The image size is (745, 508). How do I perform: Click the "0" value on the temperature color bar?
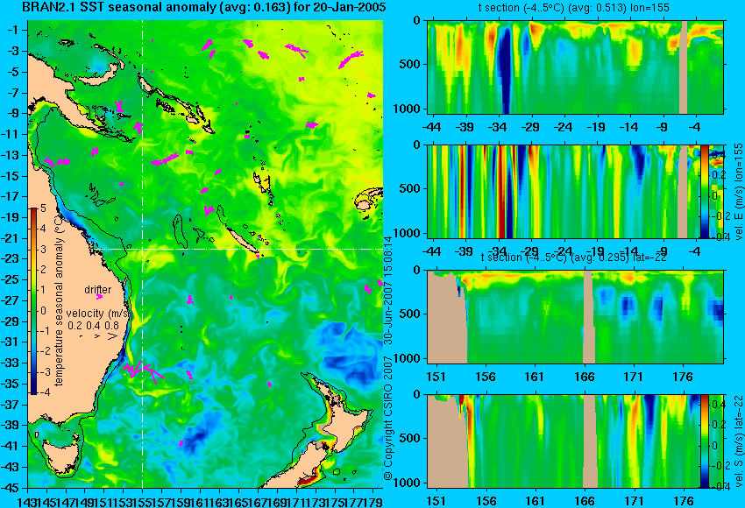pyautogui.click(x=44, y=311)
